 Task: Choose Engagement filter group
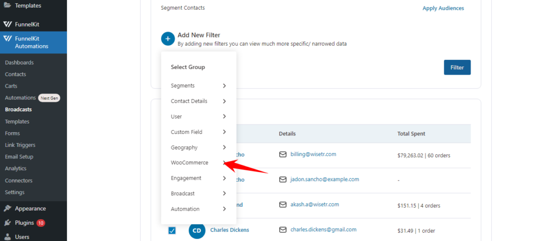click(x=186, y=178)
